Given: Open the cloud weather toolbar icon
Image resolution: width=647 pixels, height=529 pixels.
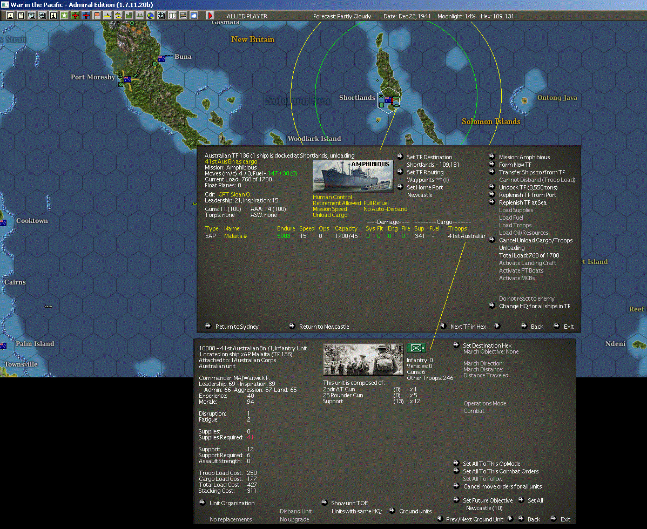Looking at the screenshot, I should coord(193,16).
